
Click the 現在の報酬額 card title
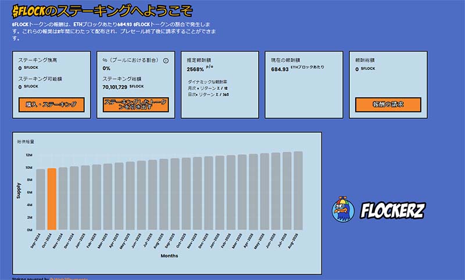tap(285, 60)
